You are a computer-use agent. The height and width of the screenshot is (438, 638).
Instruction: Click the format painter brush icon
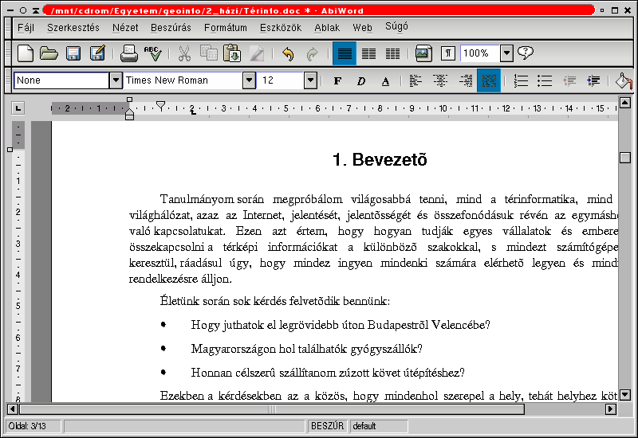point(257,53)
